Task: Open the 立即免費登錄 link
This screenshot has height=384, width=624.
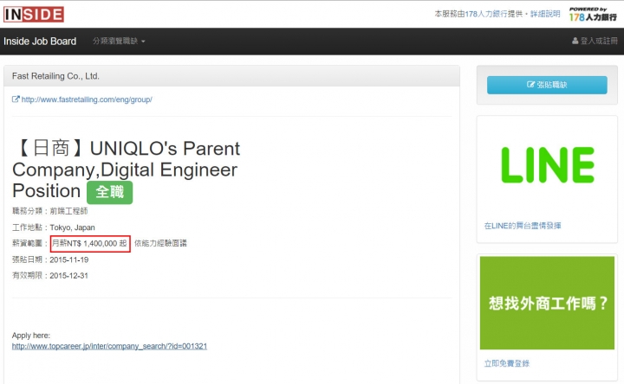Action: (x=507, y=363)
